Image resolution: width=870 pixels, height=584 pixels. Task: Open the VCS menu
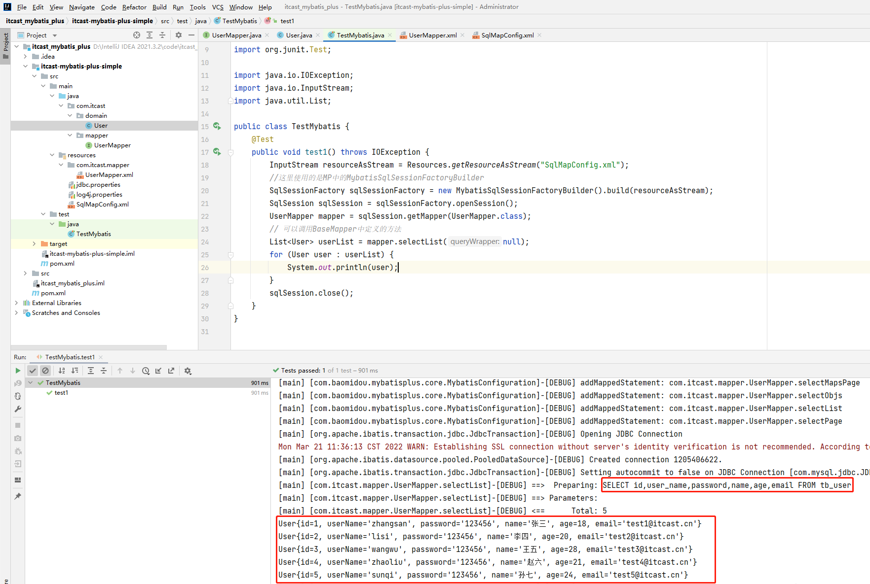(x=218, y=7)
